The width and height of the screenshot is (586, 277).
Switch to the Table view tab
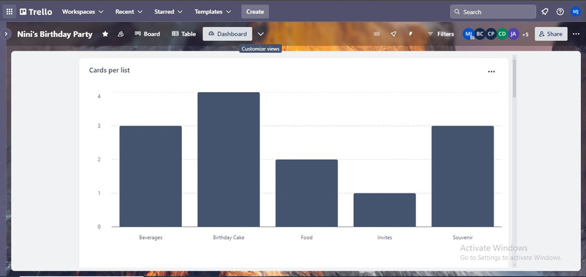click(184, 34)
